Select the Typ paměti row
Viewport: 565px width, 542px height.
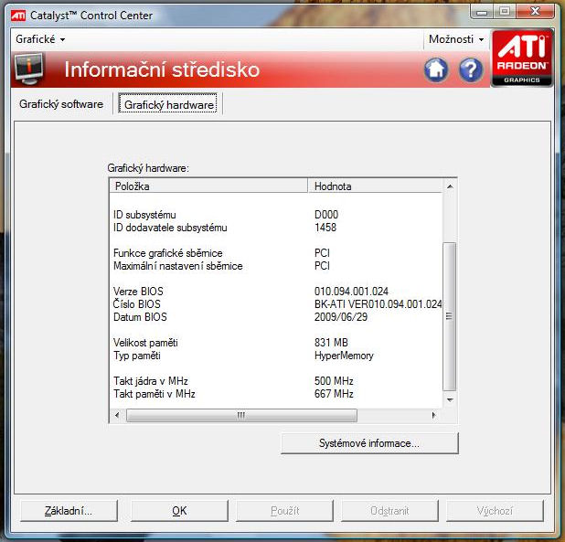[276, 356]
